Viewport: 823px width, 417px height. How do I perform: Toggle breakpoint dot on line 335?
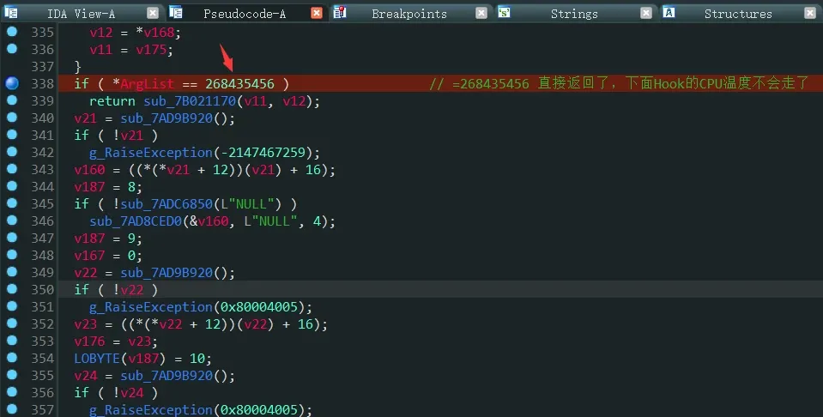click(x=11, y=32)
